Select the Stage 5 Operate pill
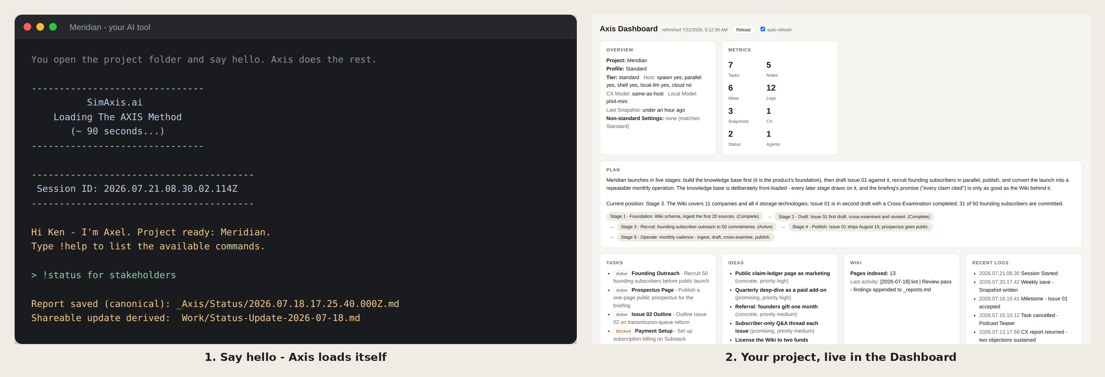Viewport: 1105px width, 377px height. 695,237
